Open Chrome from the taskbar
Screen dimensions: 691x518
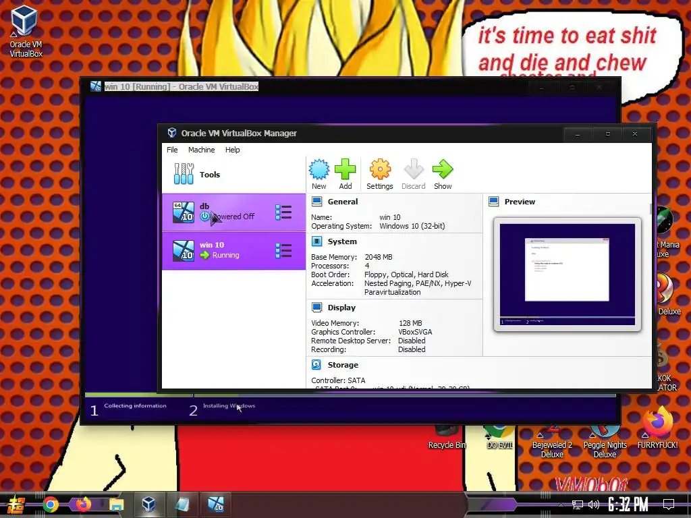[x=51, y=505]
